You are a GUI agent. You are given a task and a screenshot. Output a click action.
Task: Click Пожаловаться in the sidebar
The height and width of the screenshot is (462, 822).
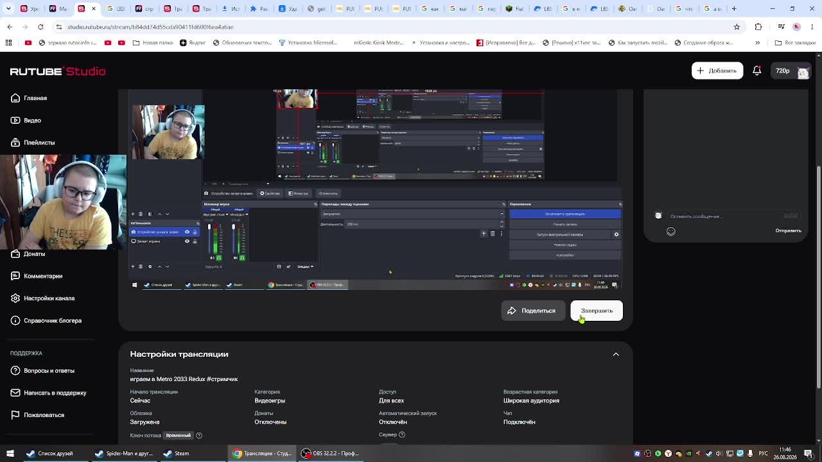[x=44, y=415]
